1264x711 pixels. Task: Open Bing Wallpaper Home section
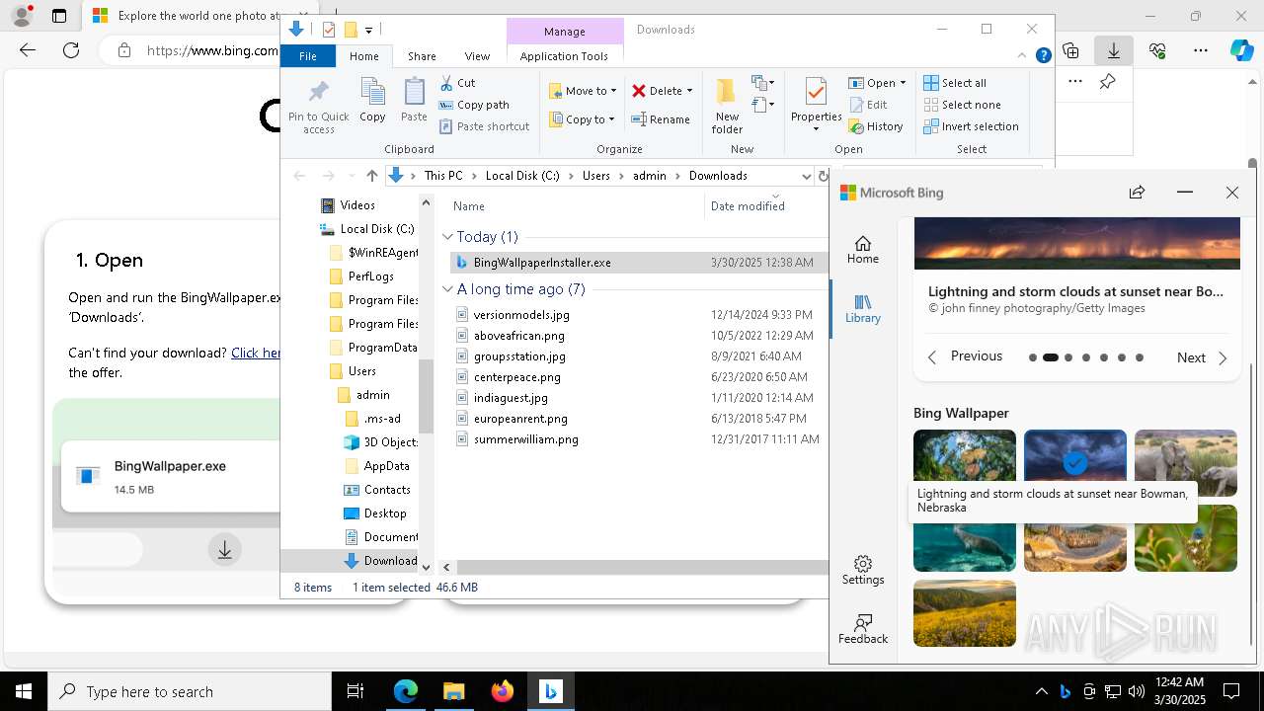tap(862, 249)
